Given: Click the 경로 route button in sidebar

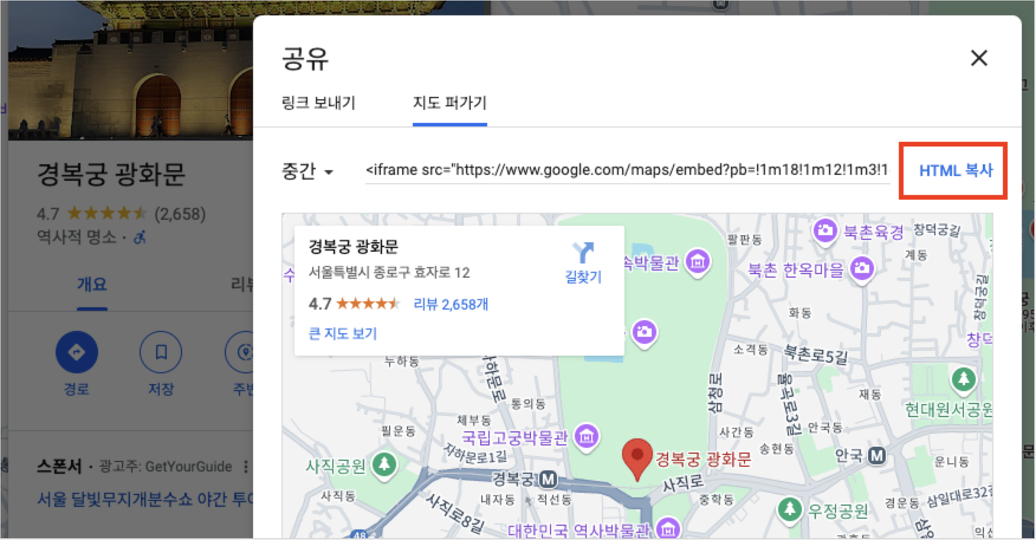Looking at the screenshot, I should (77, 352).
